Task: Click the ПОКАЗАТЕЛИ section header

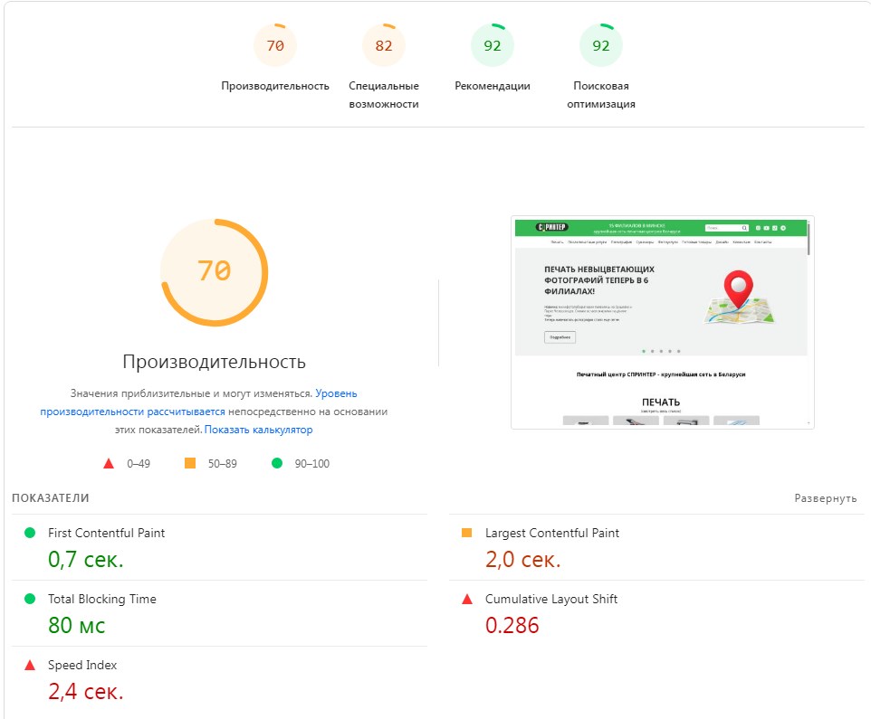Action: (50, 497)
